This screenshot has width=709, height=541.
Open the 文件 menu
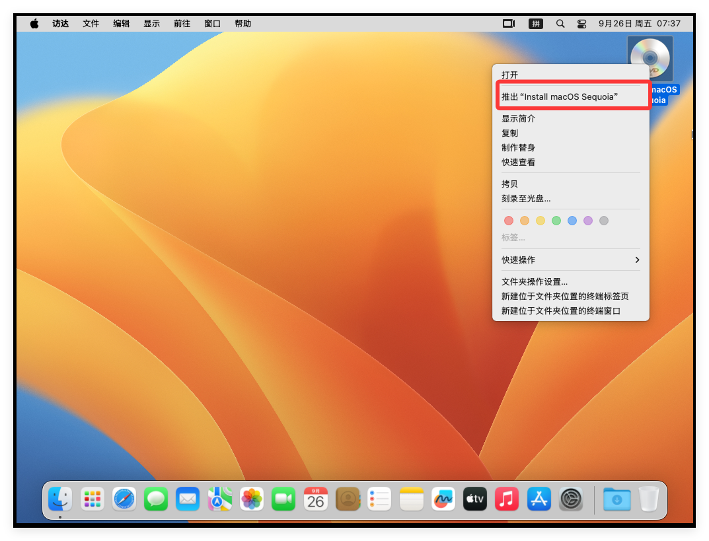[x=91, y=24]
